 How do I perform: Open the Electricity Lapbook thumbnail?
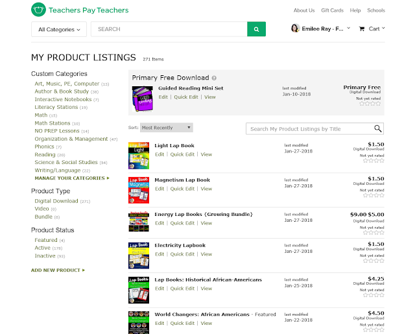[139, 256]
